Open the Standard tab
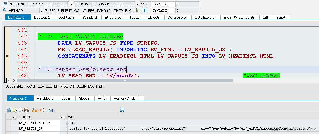 (x=90, y=17)
